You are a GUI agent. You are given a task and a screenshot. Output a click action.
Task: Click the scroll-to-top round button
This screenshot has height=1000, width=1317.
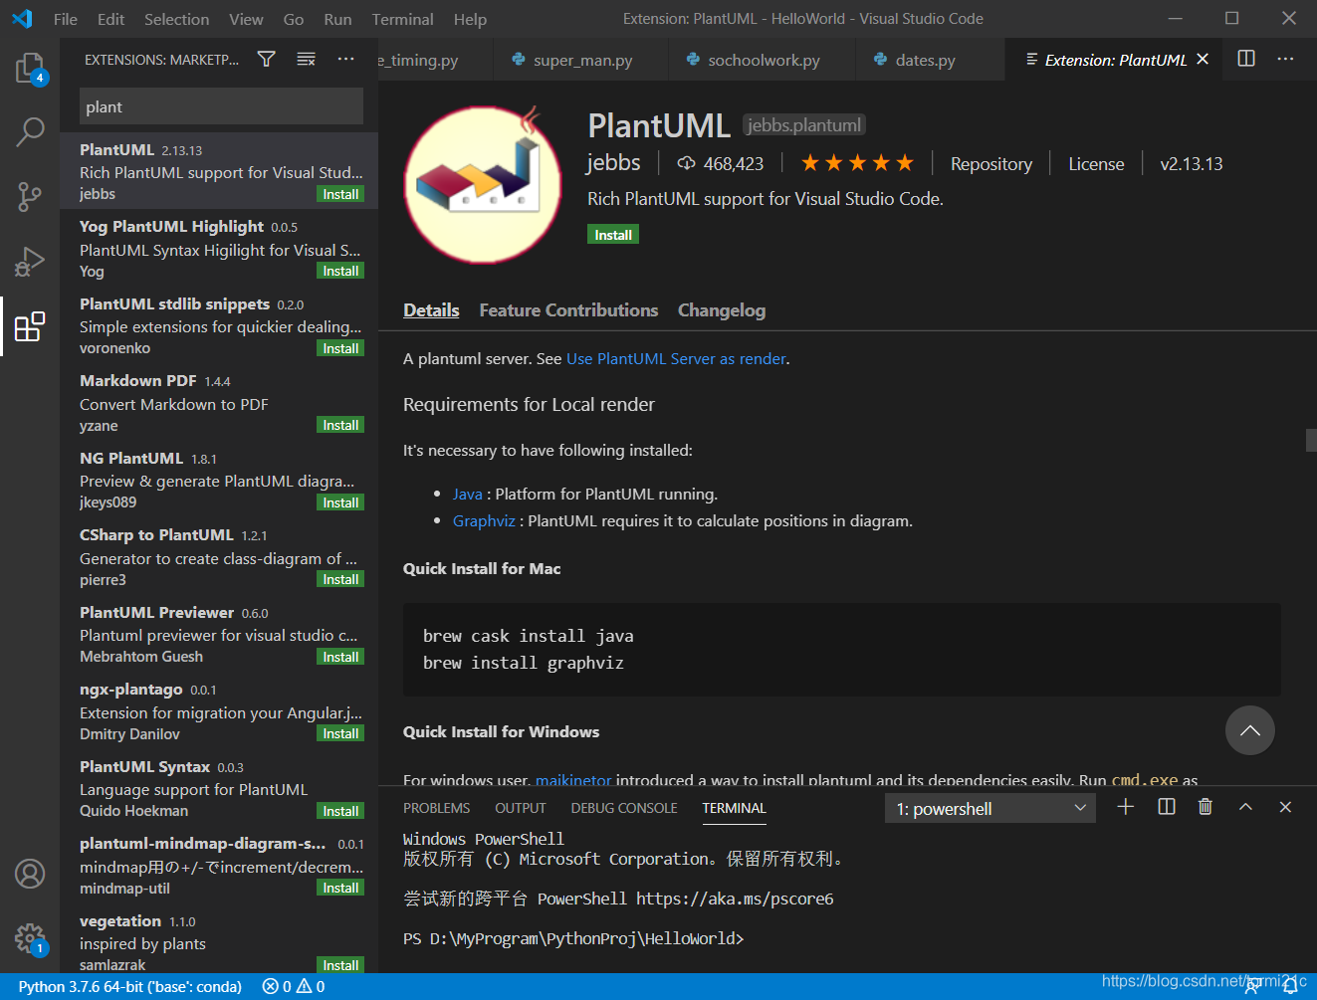pos(1250,730)
